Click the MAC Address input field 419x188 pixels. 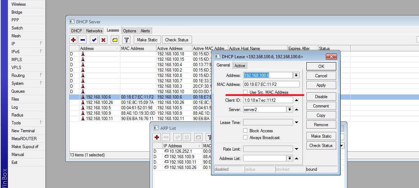coord(271,84)
